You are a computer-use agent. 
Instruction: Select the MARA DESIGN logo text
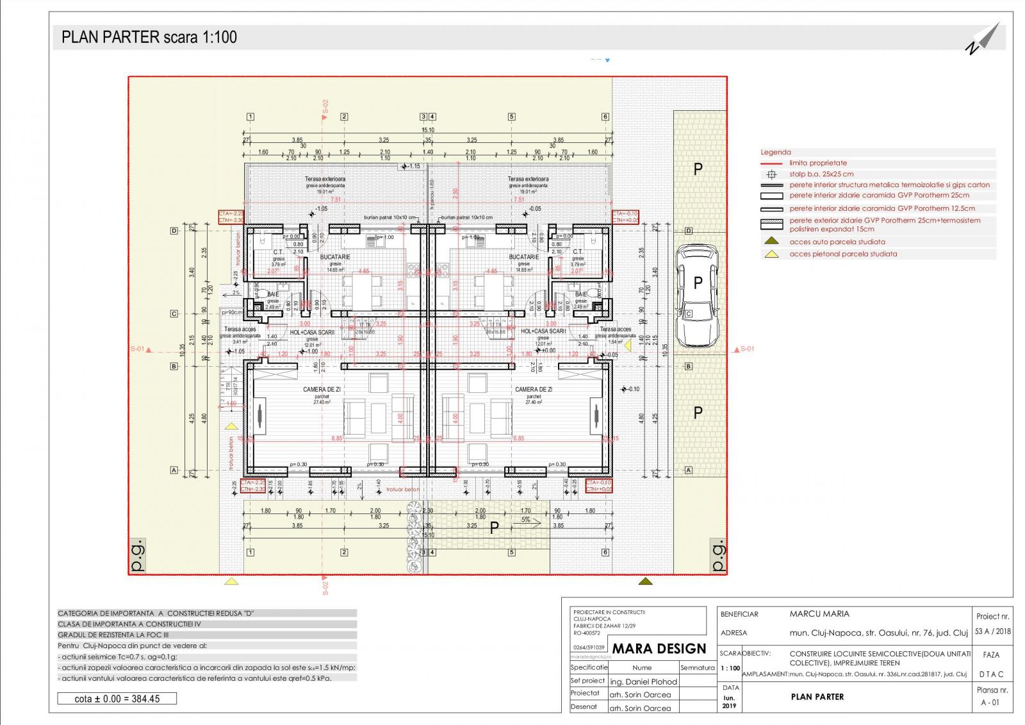click(x=659, y=649)
